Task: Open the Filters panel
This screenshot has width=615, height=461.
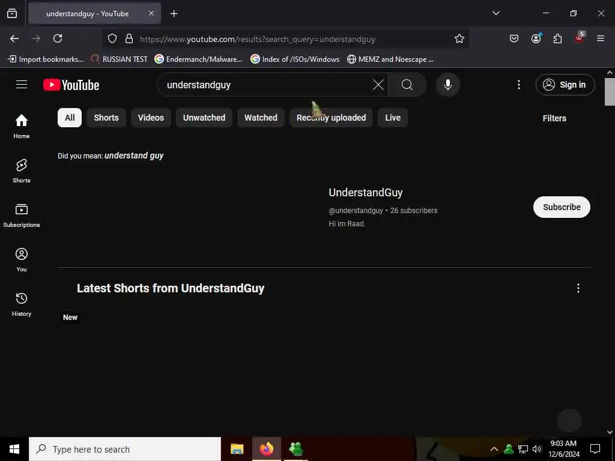Action: click(x=554, y=118)
